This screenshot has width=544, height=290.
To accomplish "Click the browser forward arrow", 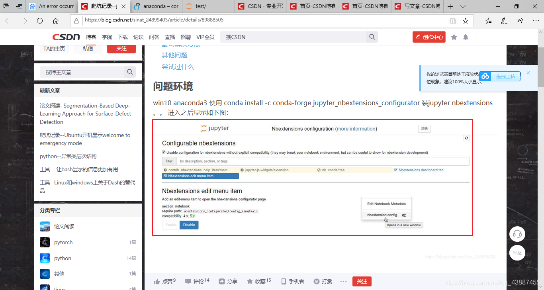I will [x=24, y=21].
